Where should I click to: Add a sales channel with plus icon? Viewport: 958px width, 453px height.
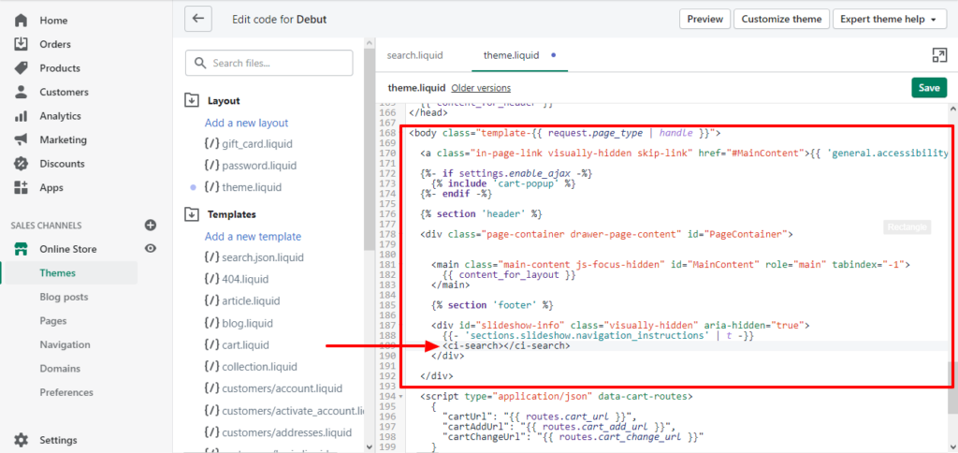pyautogui.click(x=150, y=226)
